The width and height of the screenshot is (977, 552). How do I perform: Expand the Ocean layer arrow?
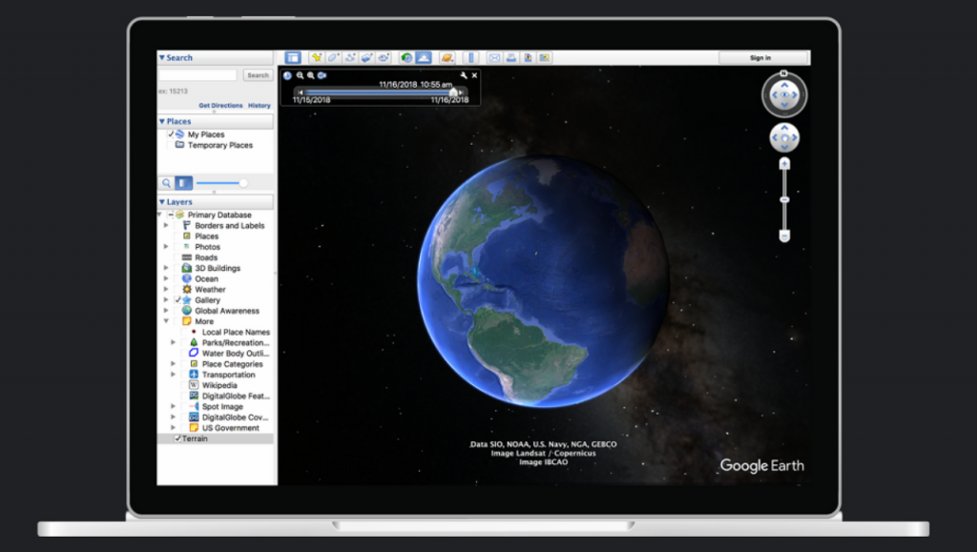[166, 278]
